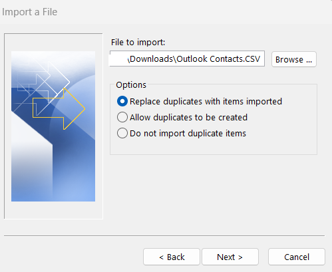
Task: Click the empty space inside the Options group box
Action: point(214,146)
